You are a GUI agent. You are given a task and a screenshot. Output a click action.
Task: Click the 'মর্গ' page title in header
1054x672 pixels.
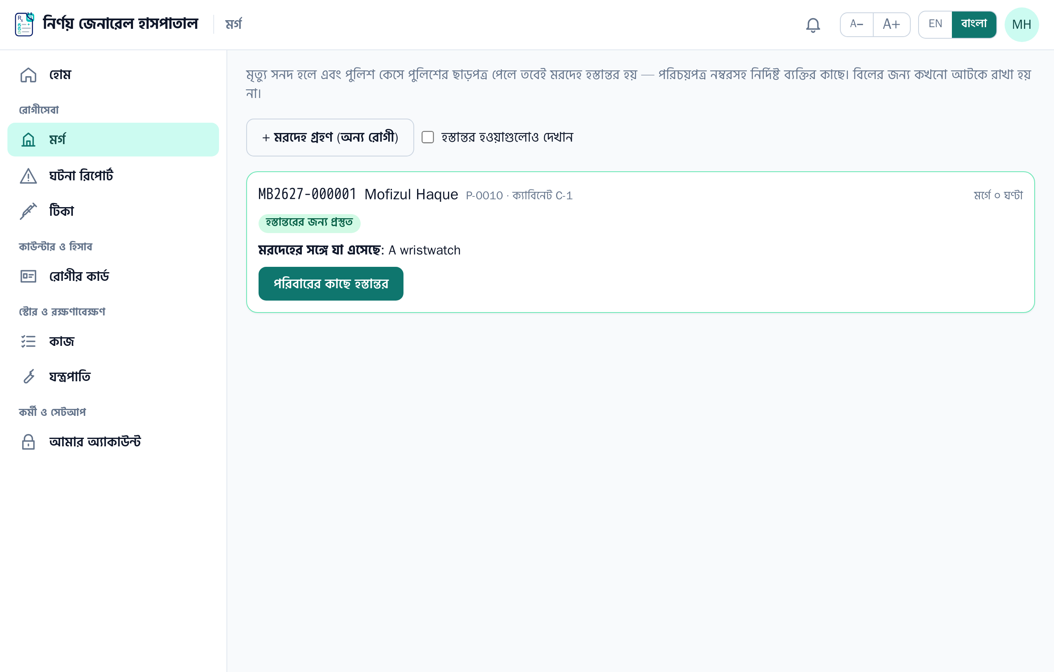pos(234,24)
